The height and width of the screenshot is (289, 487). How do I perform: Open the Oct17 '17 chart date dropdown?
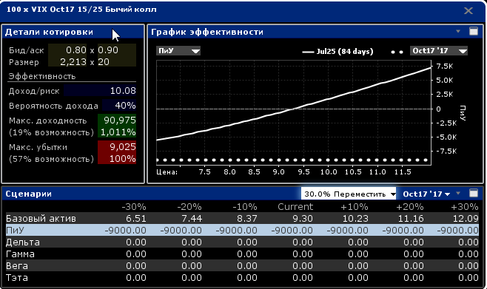coord(439,51)
